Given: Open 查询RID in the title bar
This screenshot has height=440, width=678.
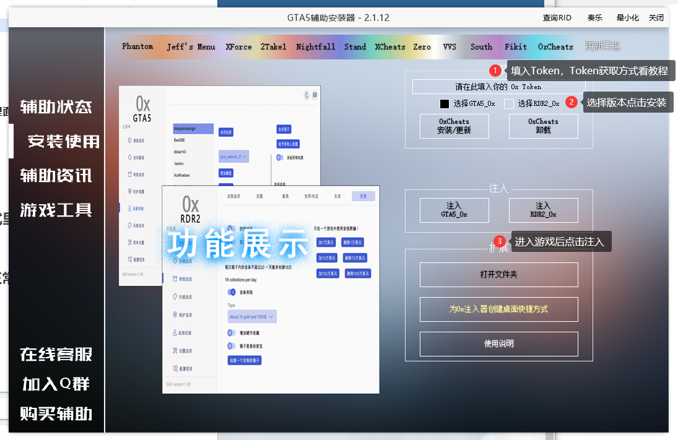Looking at the screenshot, I should pos(557,18).
